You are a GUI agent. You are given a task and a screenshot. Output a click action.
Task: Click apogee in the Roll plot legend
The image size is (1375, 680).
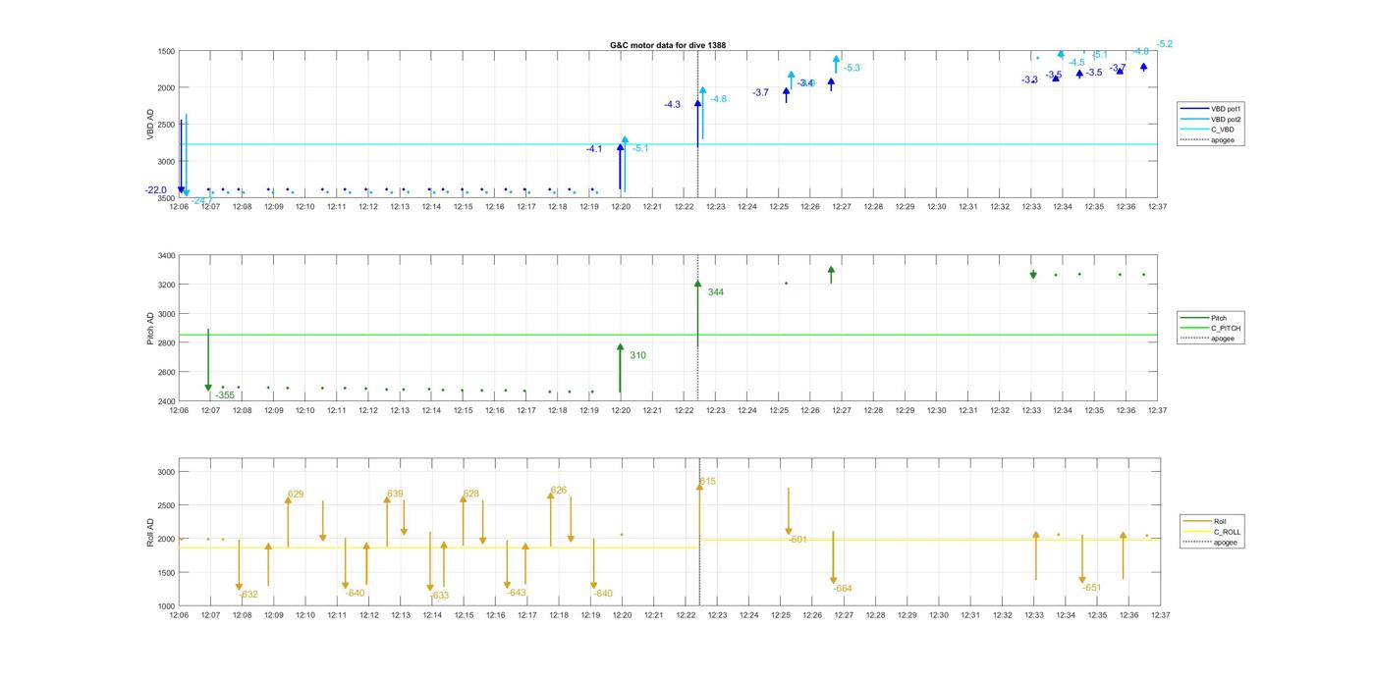[x=1225, y=543]
